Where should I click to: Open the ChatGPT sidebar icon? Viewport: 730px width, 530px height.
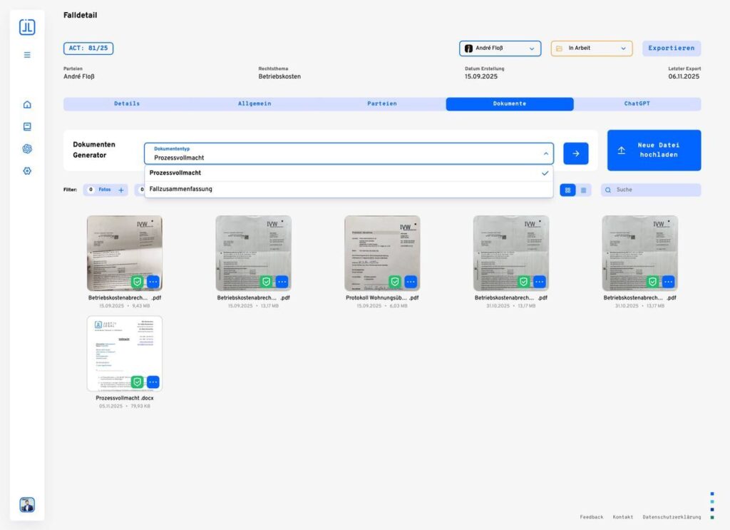27,149
